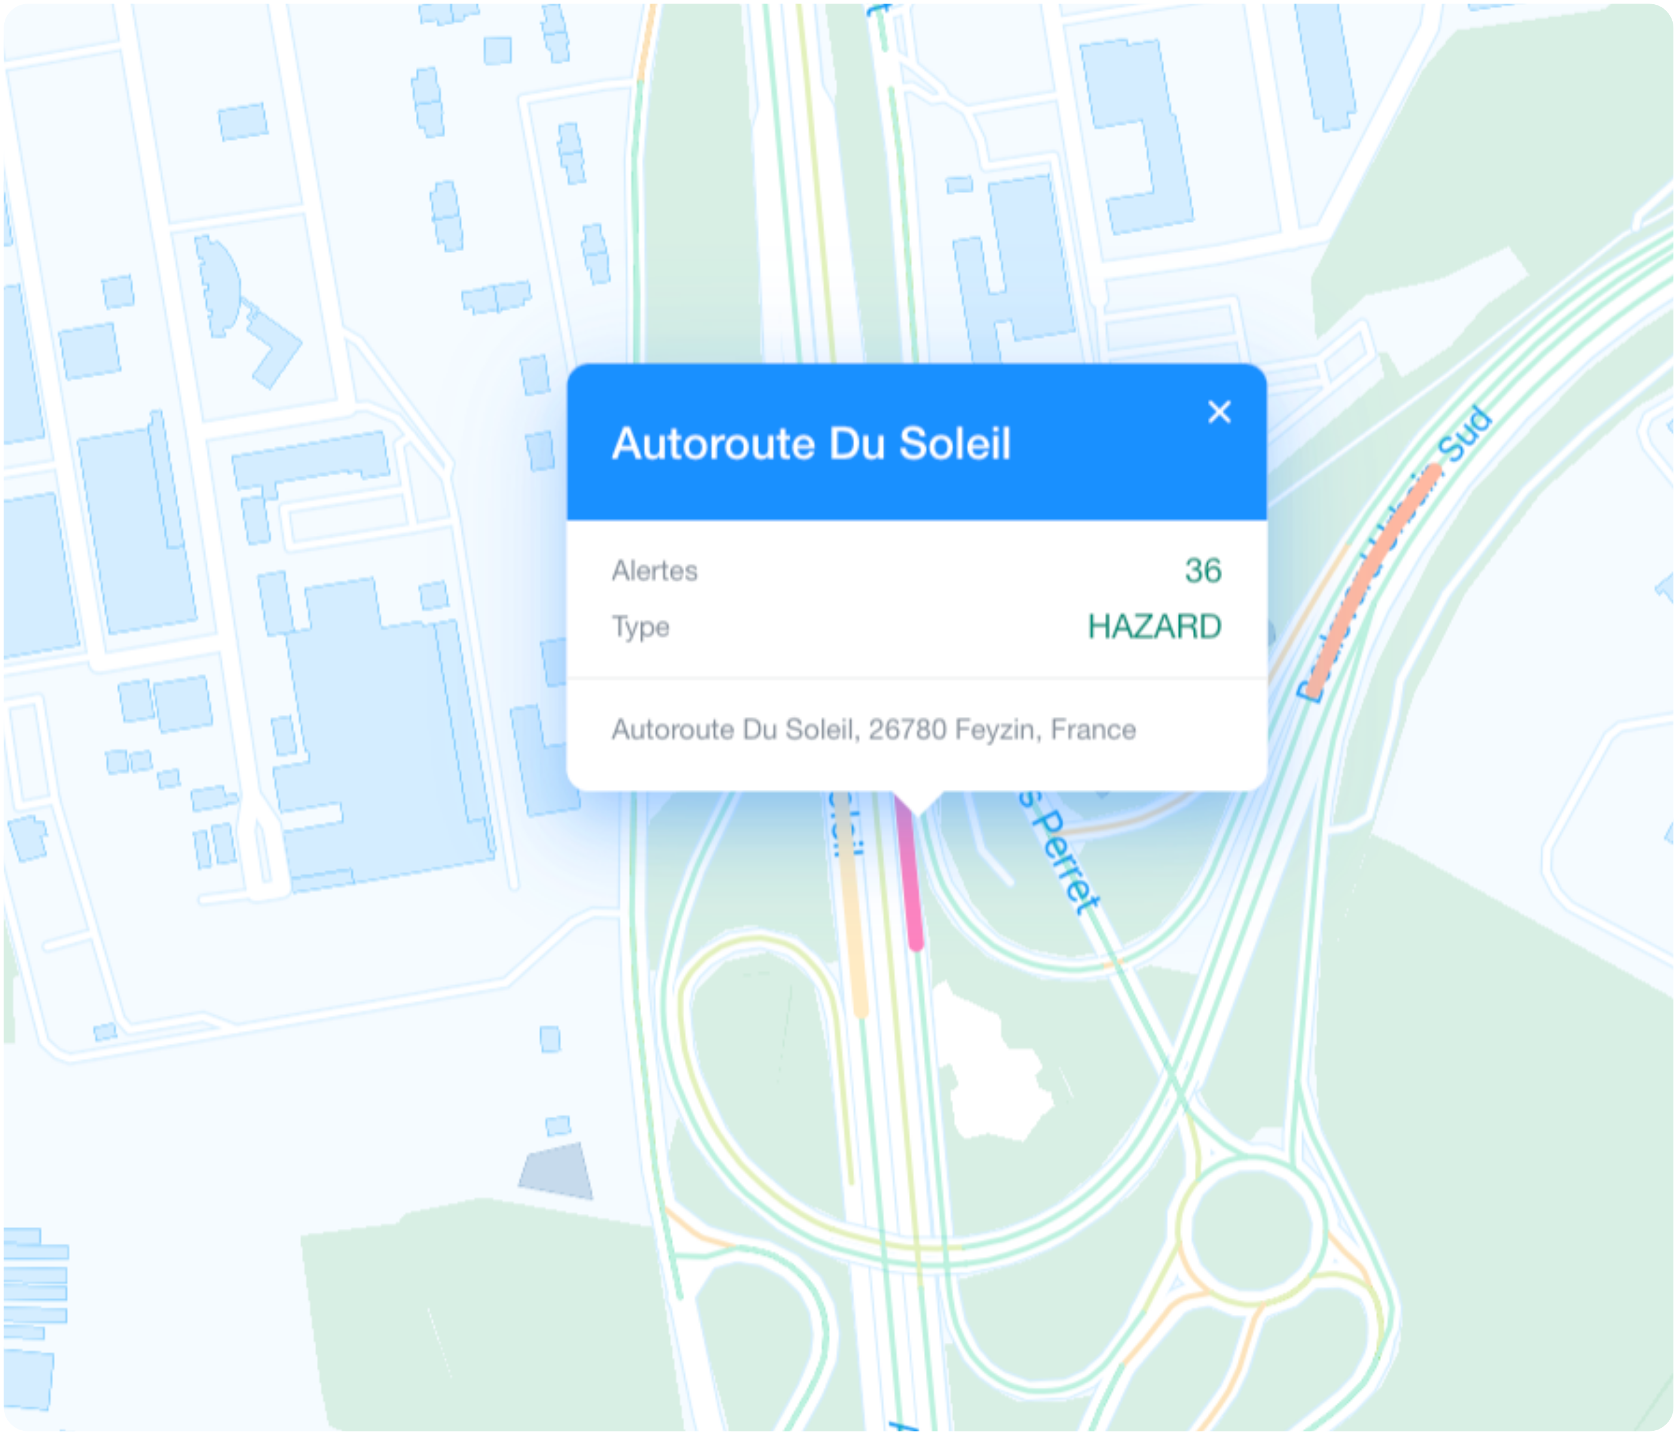Click the Autoroute Du Soleil popup title

point(811,444)
